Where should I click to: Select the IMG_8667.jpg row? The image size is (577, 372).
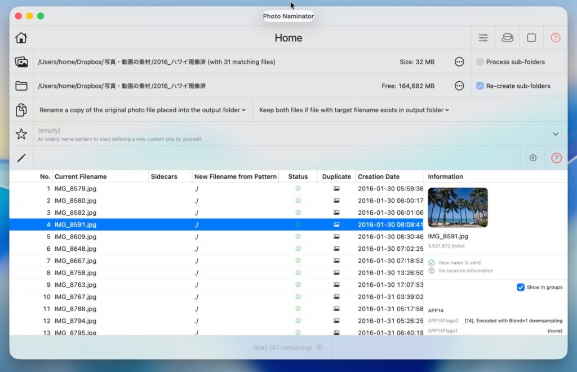(76, 261)
